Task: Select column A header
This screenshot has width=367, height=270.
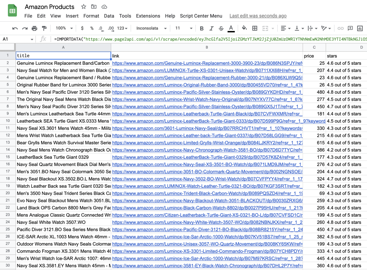Action: click(63, 47)
